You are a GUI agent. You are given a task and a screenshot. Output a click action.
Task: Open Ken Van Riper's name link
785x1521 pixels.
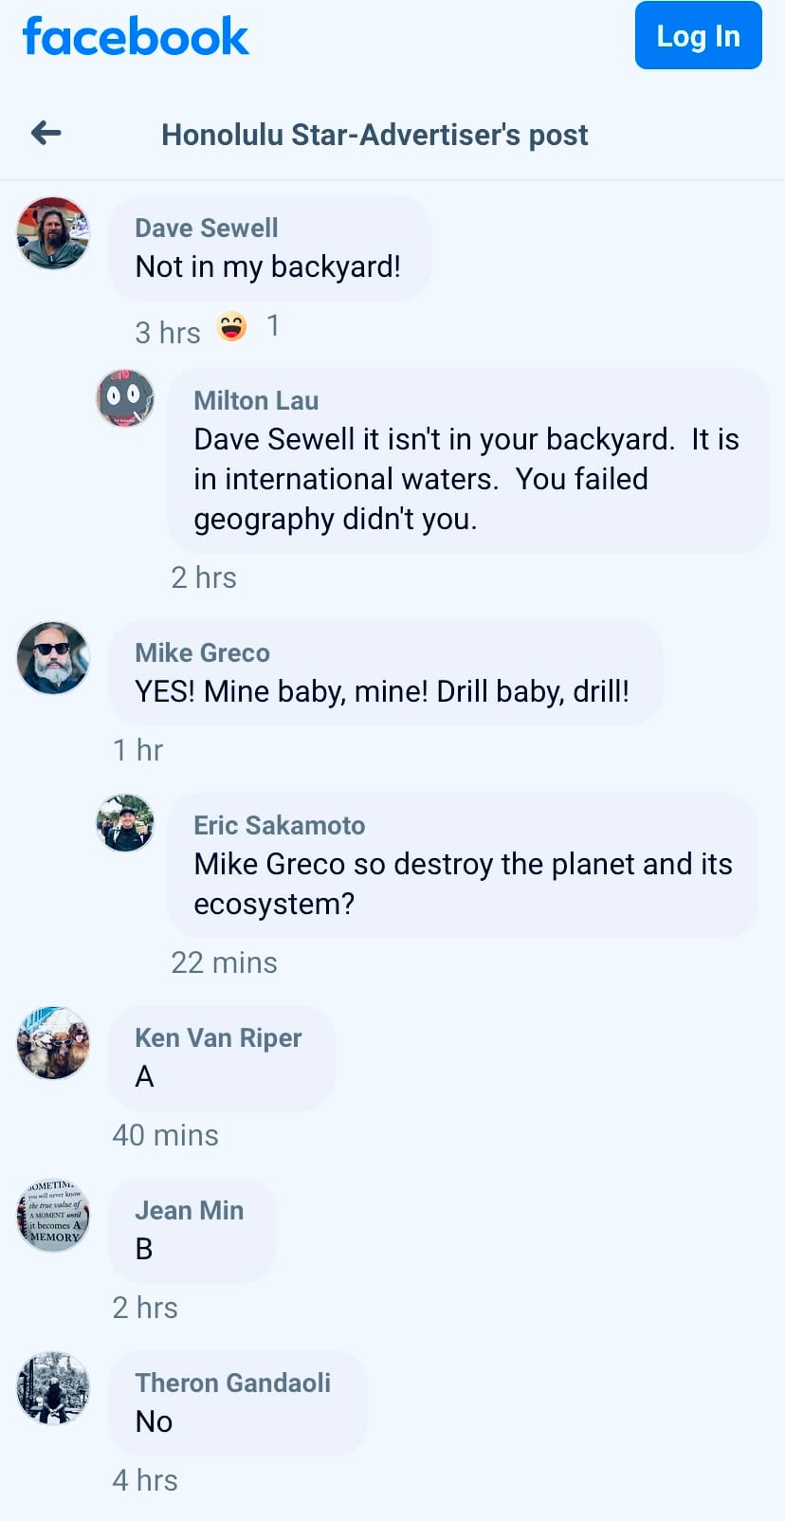(218, 1037)
